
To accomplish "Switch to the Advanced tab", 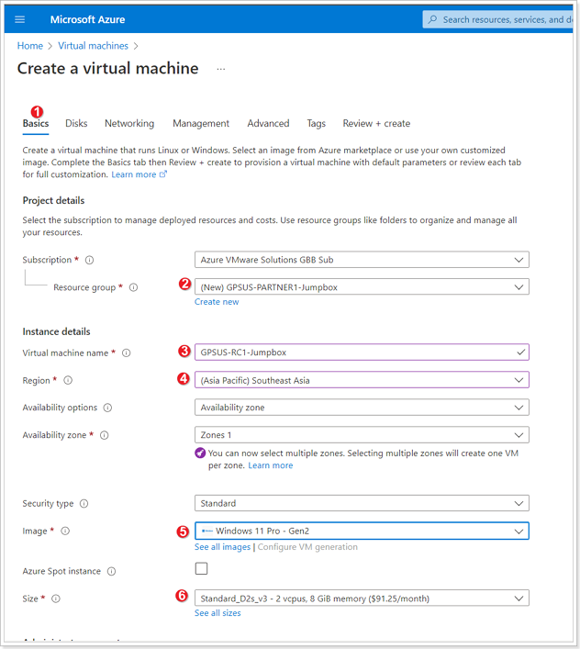I will point(268,123).
